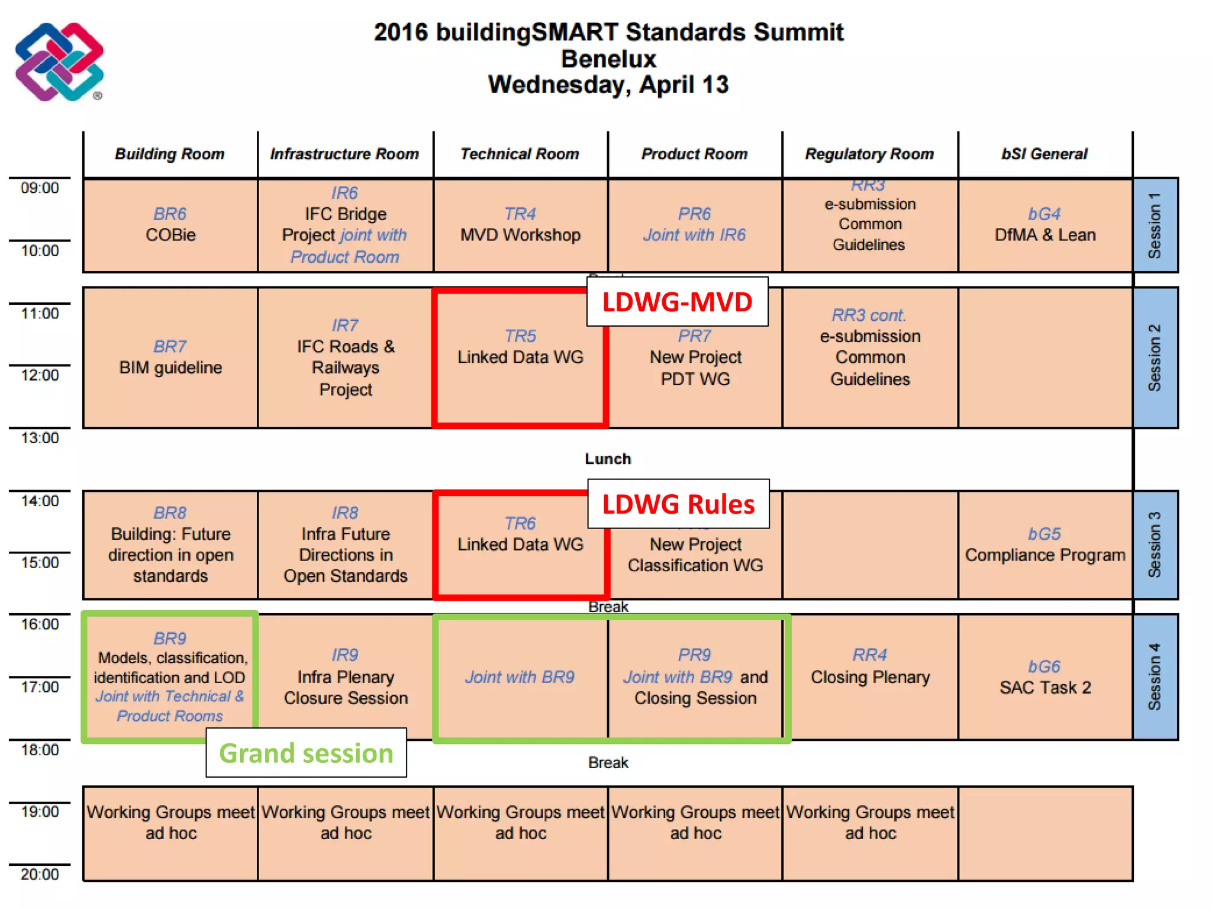This screenshot has width=1212, height=909.
Task: Open the IR6 IFC Bridge Project cell
Action: tap(345, 225)
